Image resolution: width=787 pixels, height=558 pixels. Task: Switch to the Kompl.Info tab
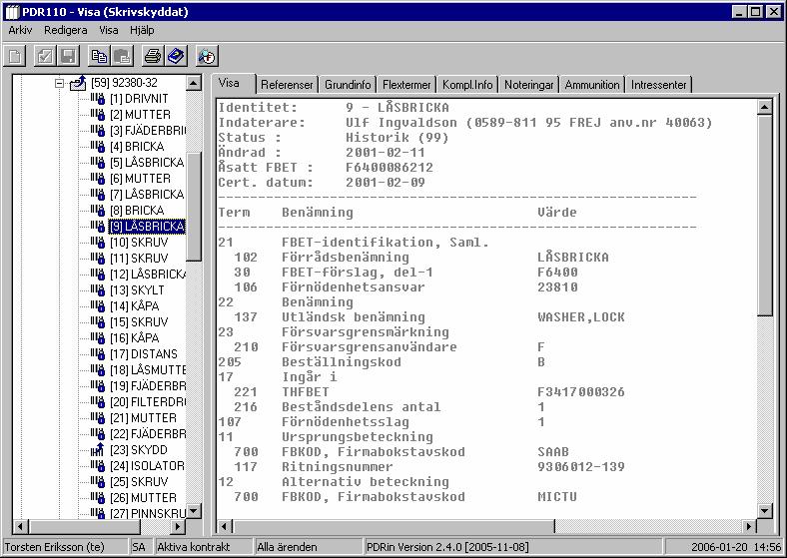point(467,85)
